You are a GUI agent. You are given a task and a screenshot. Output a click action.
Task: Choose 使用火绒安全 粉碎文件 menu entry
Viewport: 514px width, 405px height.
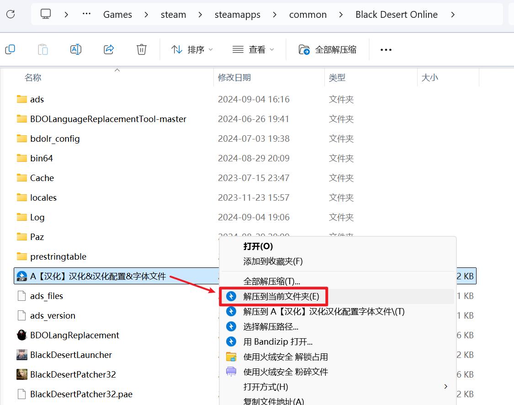coord(338,372)
